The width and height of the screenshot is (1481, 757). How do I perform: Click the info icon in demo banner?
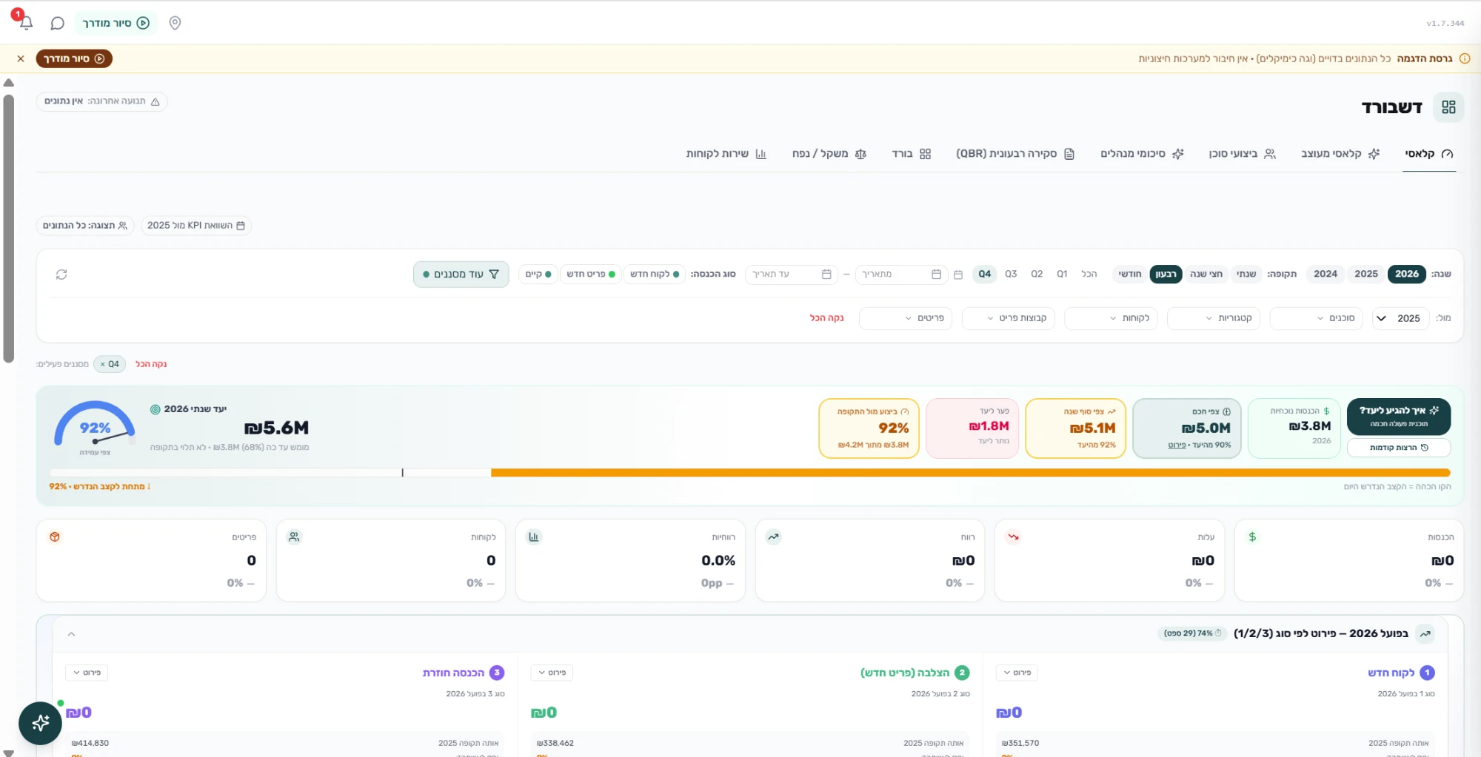[1464, 58]
